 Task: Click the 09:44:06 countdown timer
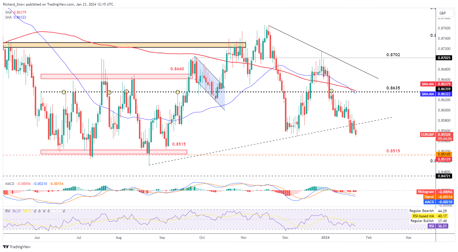444,139
